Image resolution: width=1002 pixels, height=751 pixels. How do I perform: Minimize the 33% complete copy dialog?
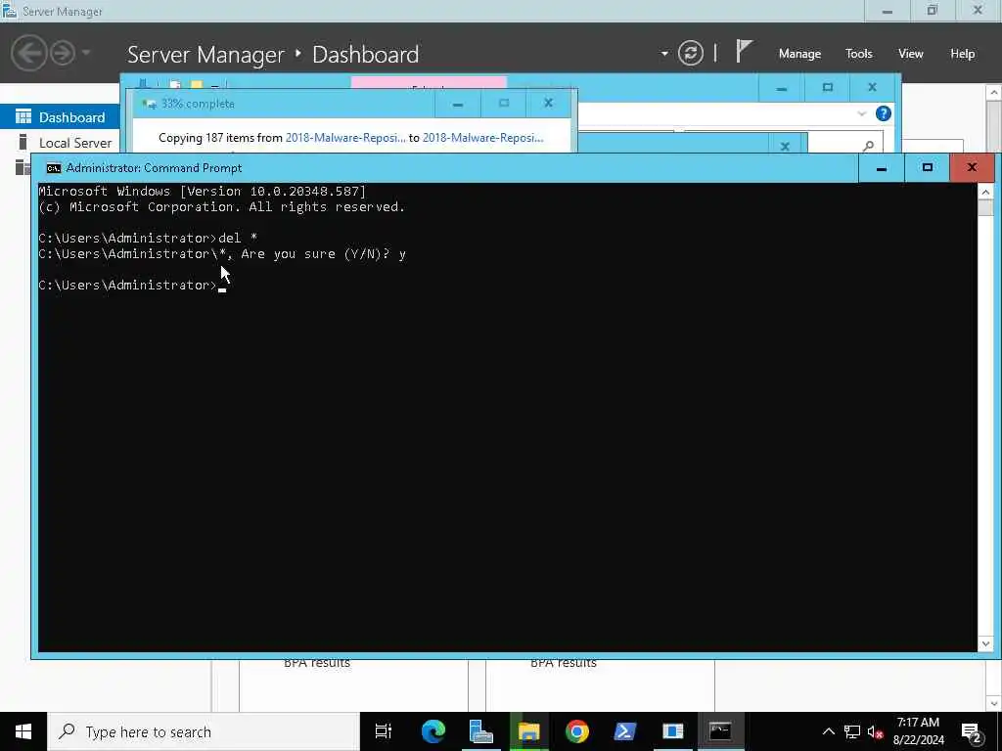pos(458,104)
